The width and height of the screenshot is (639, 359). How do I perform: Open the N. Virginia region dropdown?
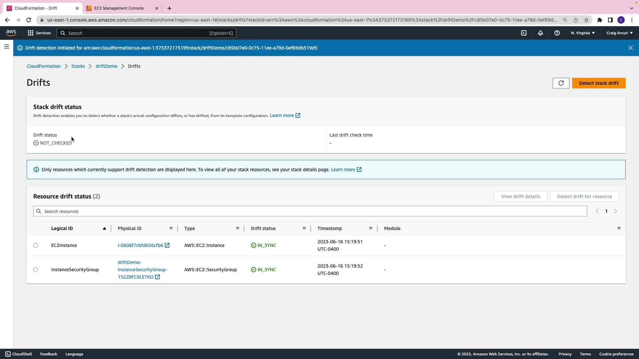[583, 33]
